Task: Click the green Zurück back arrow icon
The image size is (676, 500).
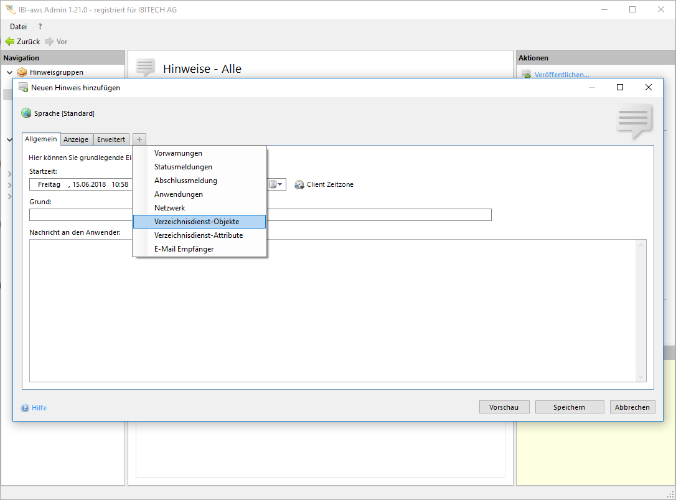Action: 9,42
